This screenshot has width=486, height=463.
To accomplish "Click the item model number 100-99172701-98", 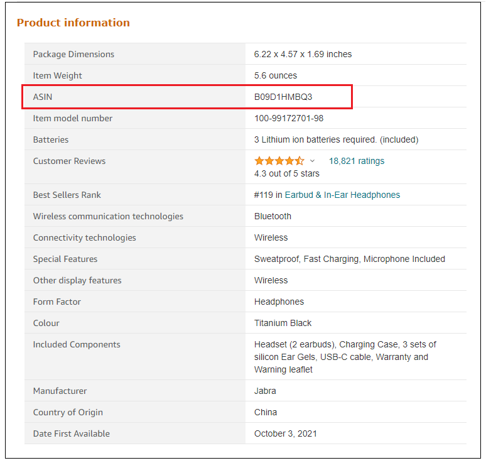I will click(x=289, y=118).
